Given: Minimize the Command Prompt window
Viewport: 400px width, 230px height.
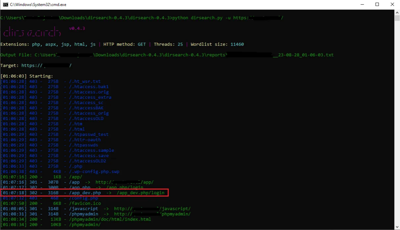Looking at the screenshot, I should click(x=362, y=4).
